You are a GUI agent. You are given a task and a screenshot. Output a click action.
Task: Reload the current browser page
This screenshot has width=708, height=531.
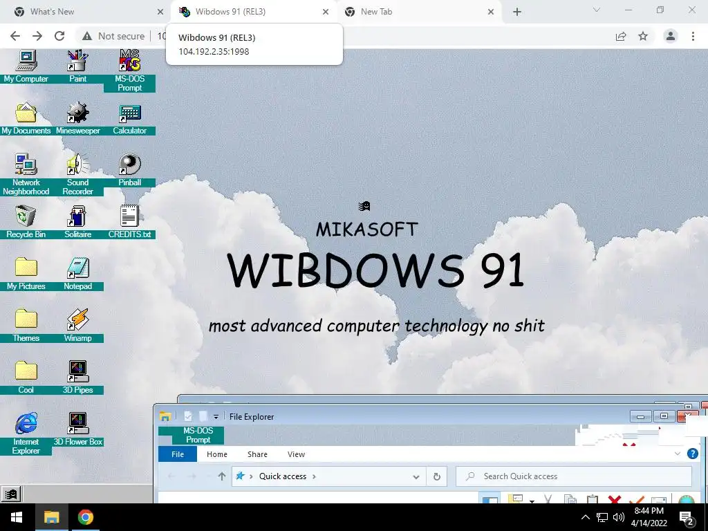click(x=59, y=36)
